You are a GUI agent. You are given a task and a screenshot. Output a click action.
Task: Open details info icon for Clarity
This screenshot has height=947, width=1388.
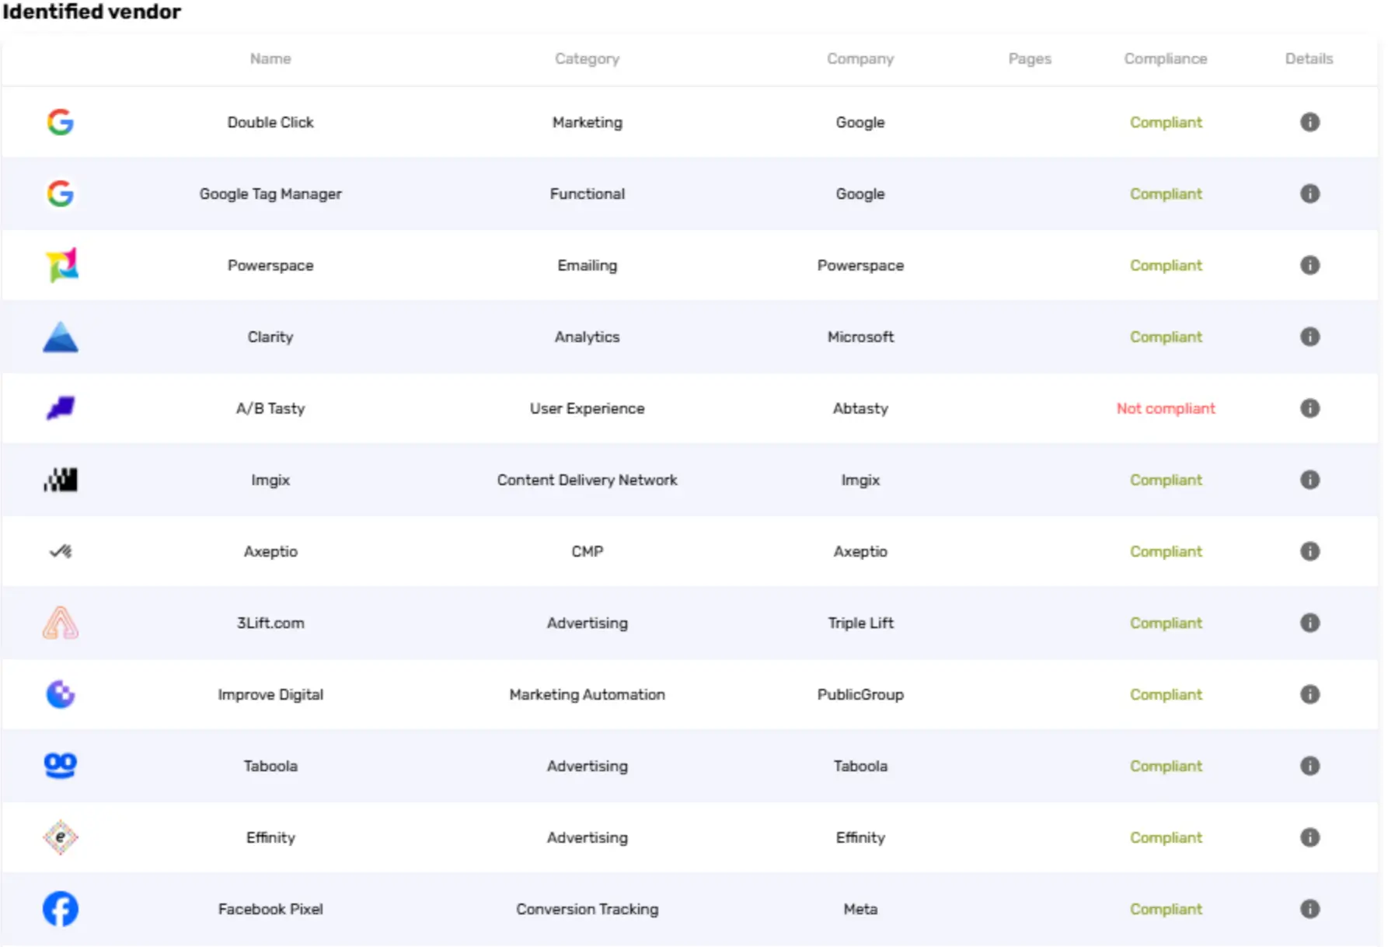tap(1310, 337)
